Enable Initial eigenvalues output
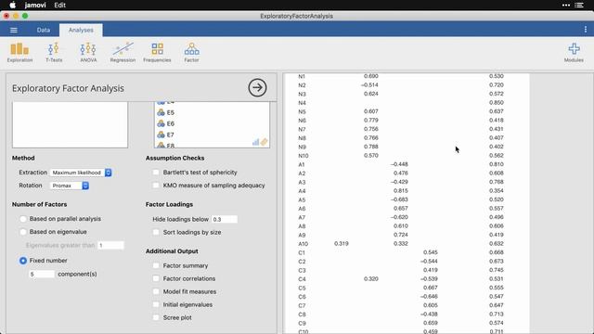The height and width of the screenshot is (334, 594). (x=156, y=304)
